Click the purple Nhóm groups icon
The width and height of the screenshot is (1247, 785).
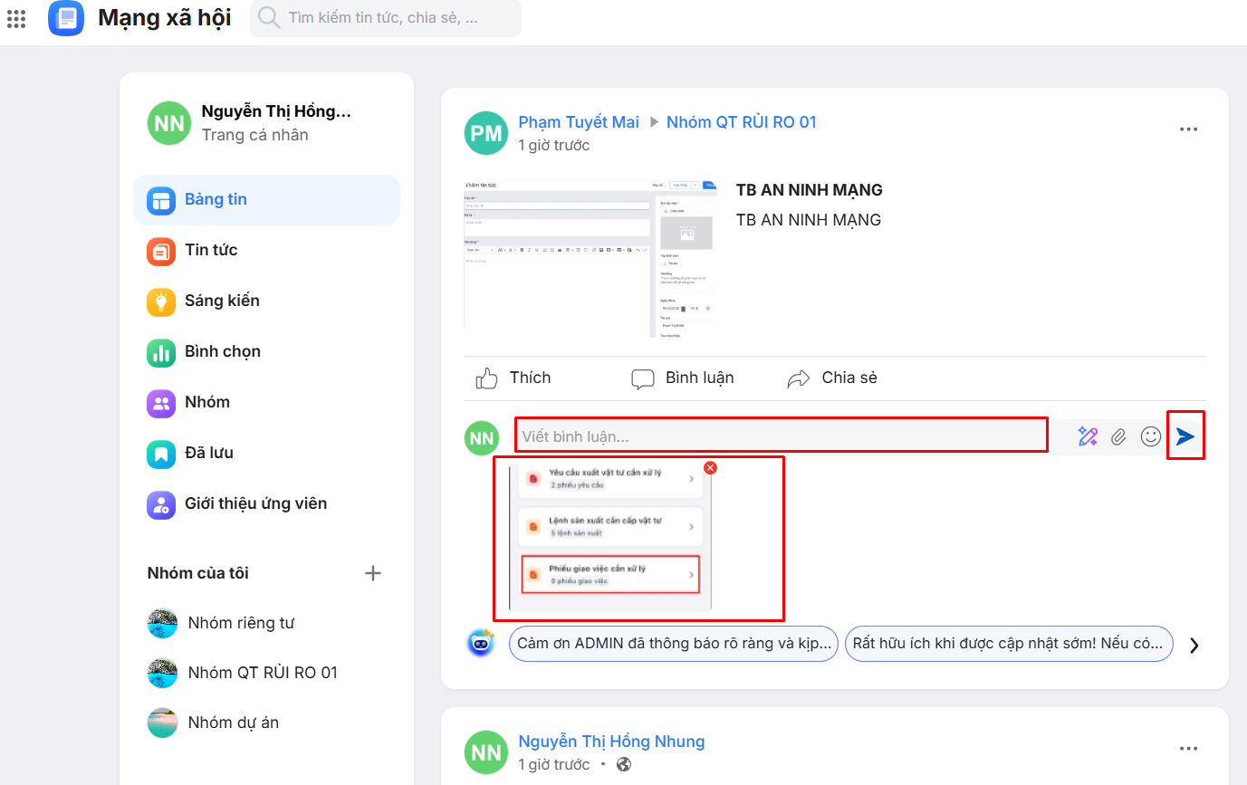(161, 403)
